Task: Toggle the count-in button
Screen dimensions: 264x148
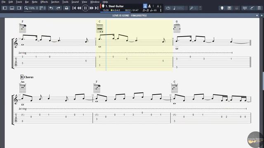Action: coord(145,6)
